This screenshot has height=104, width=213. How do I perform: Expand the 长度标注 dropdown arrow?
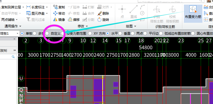(x=47, y=7)
